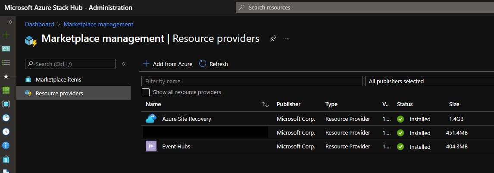Open All services list icon in sidebar
Screen dimensions: 494x173
[6, 63]
